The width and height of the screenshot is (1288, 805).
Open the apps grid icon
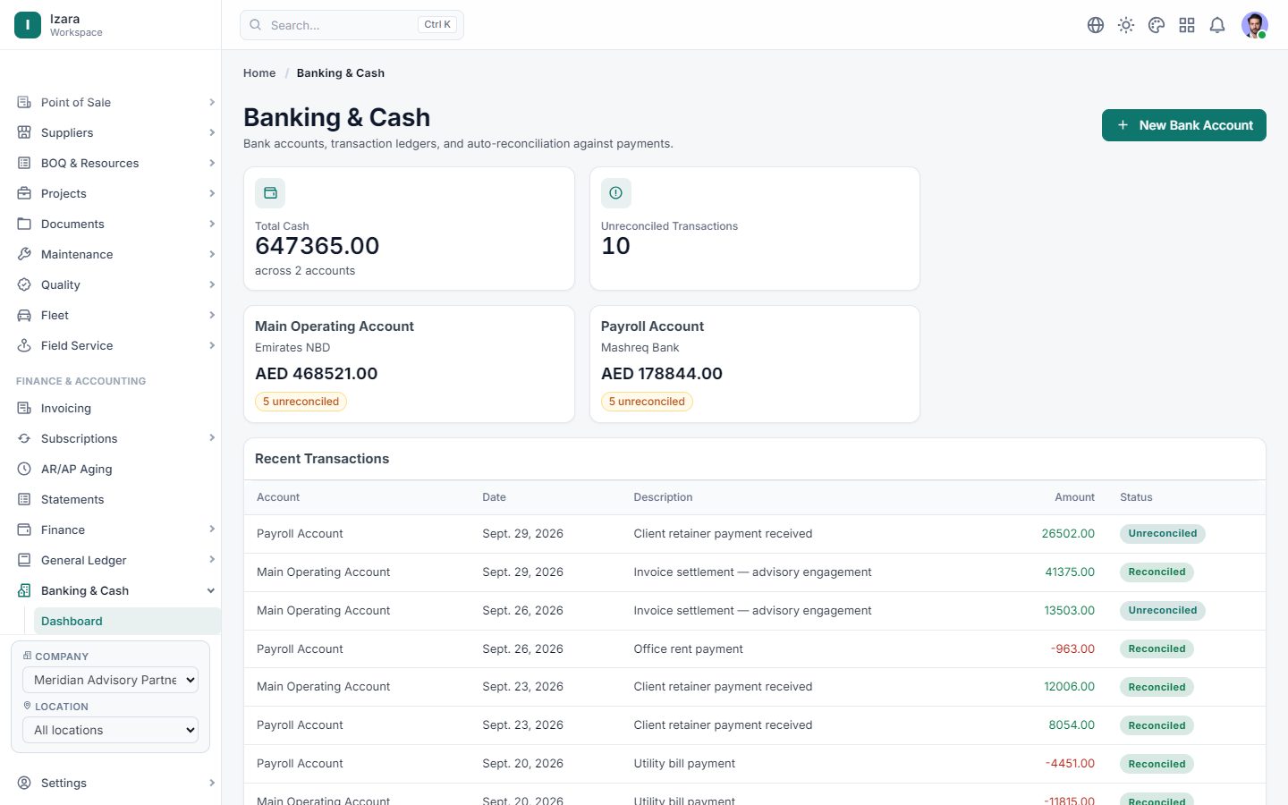pyautogui.click(x=1187, y=25)
